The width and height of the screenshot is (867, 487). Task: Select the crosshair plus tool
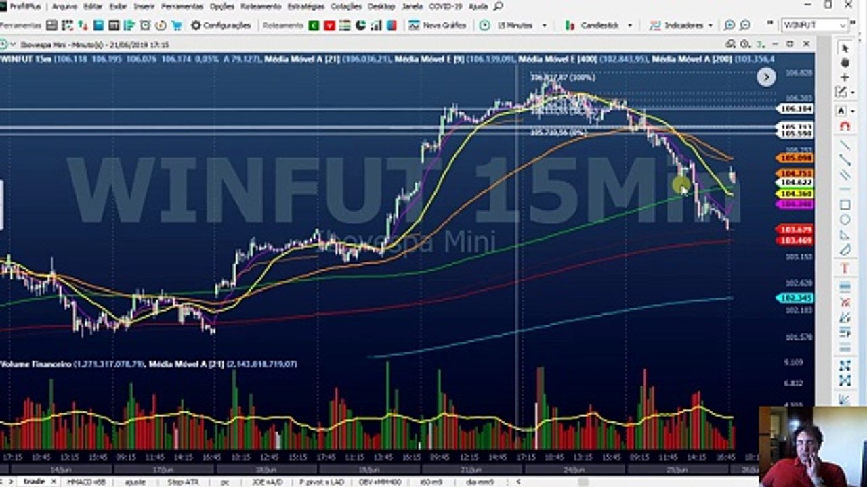845,77
